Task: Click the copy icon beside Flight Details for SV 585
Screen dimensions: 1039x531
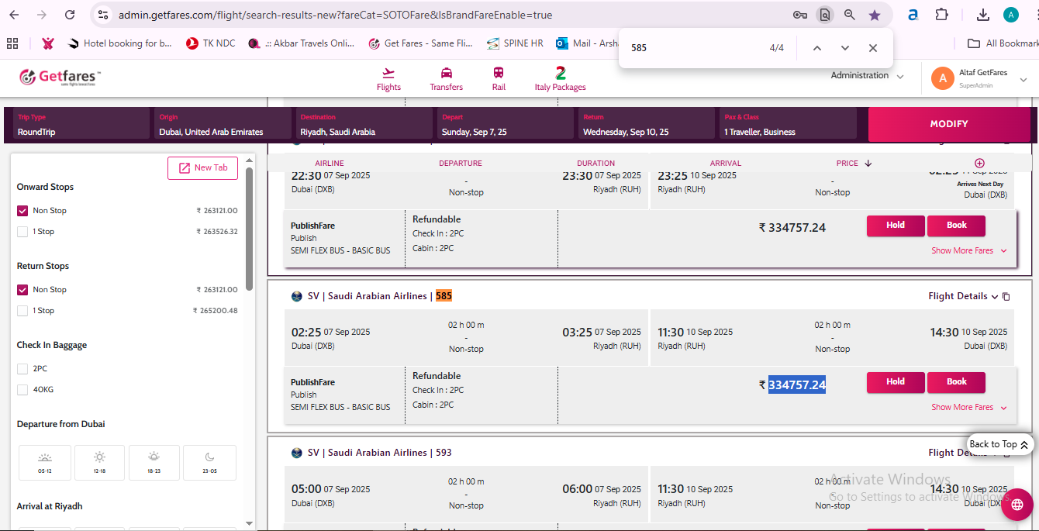Action: pyautogui.click(x=1006, y=297)
